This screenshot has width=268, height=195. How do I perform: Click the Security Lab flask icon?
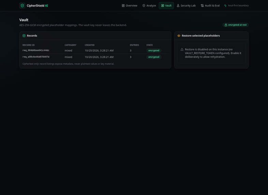click(x=178, y=6)
